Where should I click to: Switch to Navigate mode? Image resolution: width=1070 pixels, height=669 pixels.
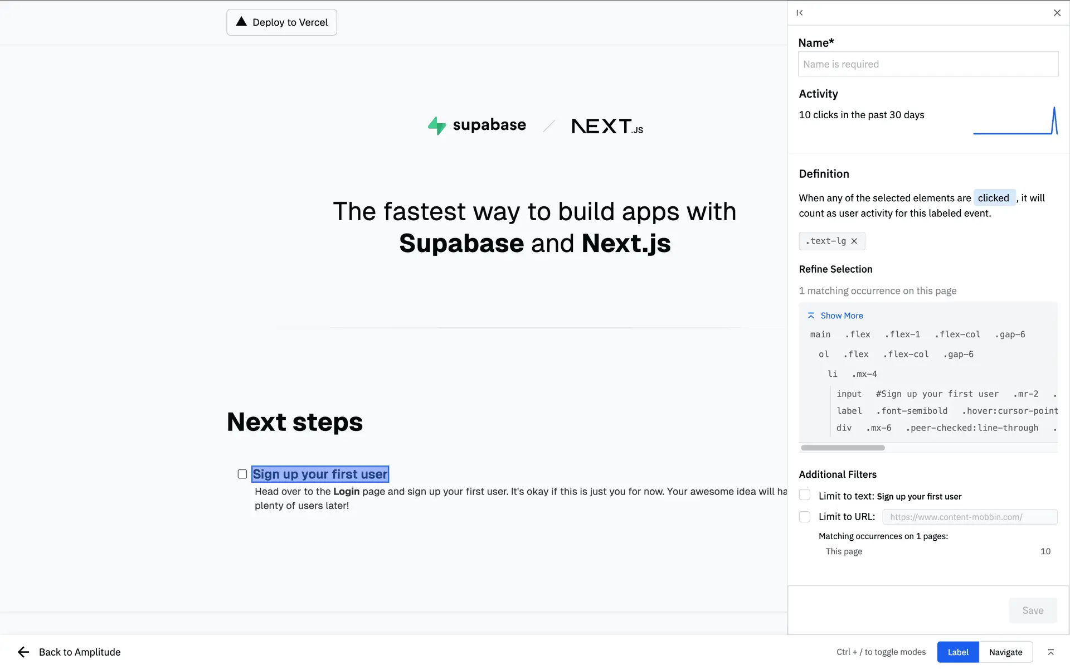1005,652
